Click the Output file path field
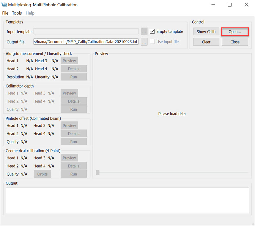255x226 pixels. point(86,42)
